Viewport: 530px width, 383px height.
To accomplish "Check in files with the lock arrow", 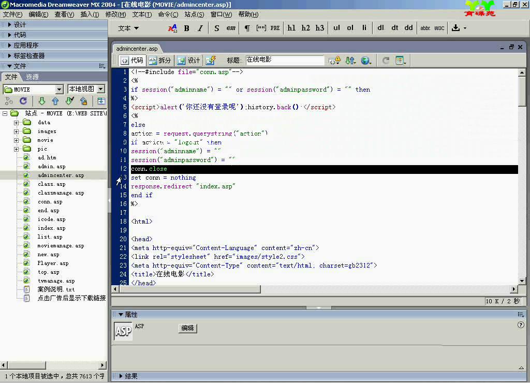I will coord(83,101).
